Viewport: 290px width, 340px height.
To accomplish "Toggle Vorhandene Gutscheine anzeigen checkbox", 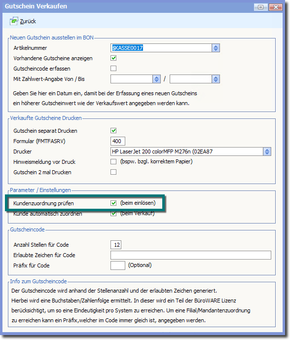I will coord(113,58).
